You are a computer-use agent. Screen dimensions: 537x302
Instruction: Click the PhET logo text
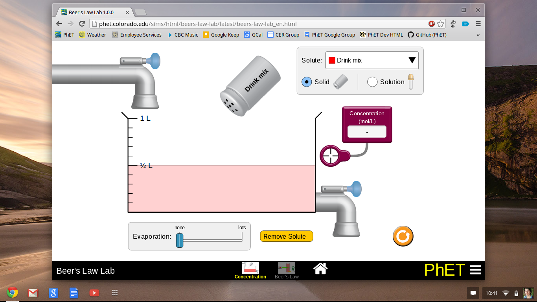pos(444,270)
